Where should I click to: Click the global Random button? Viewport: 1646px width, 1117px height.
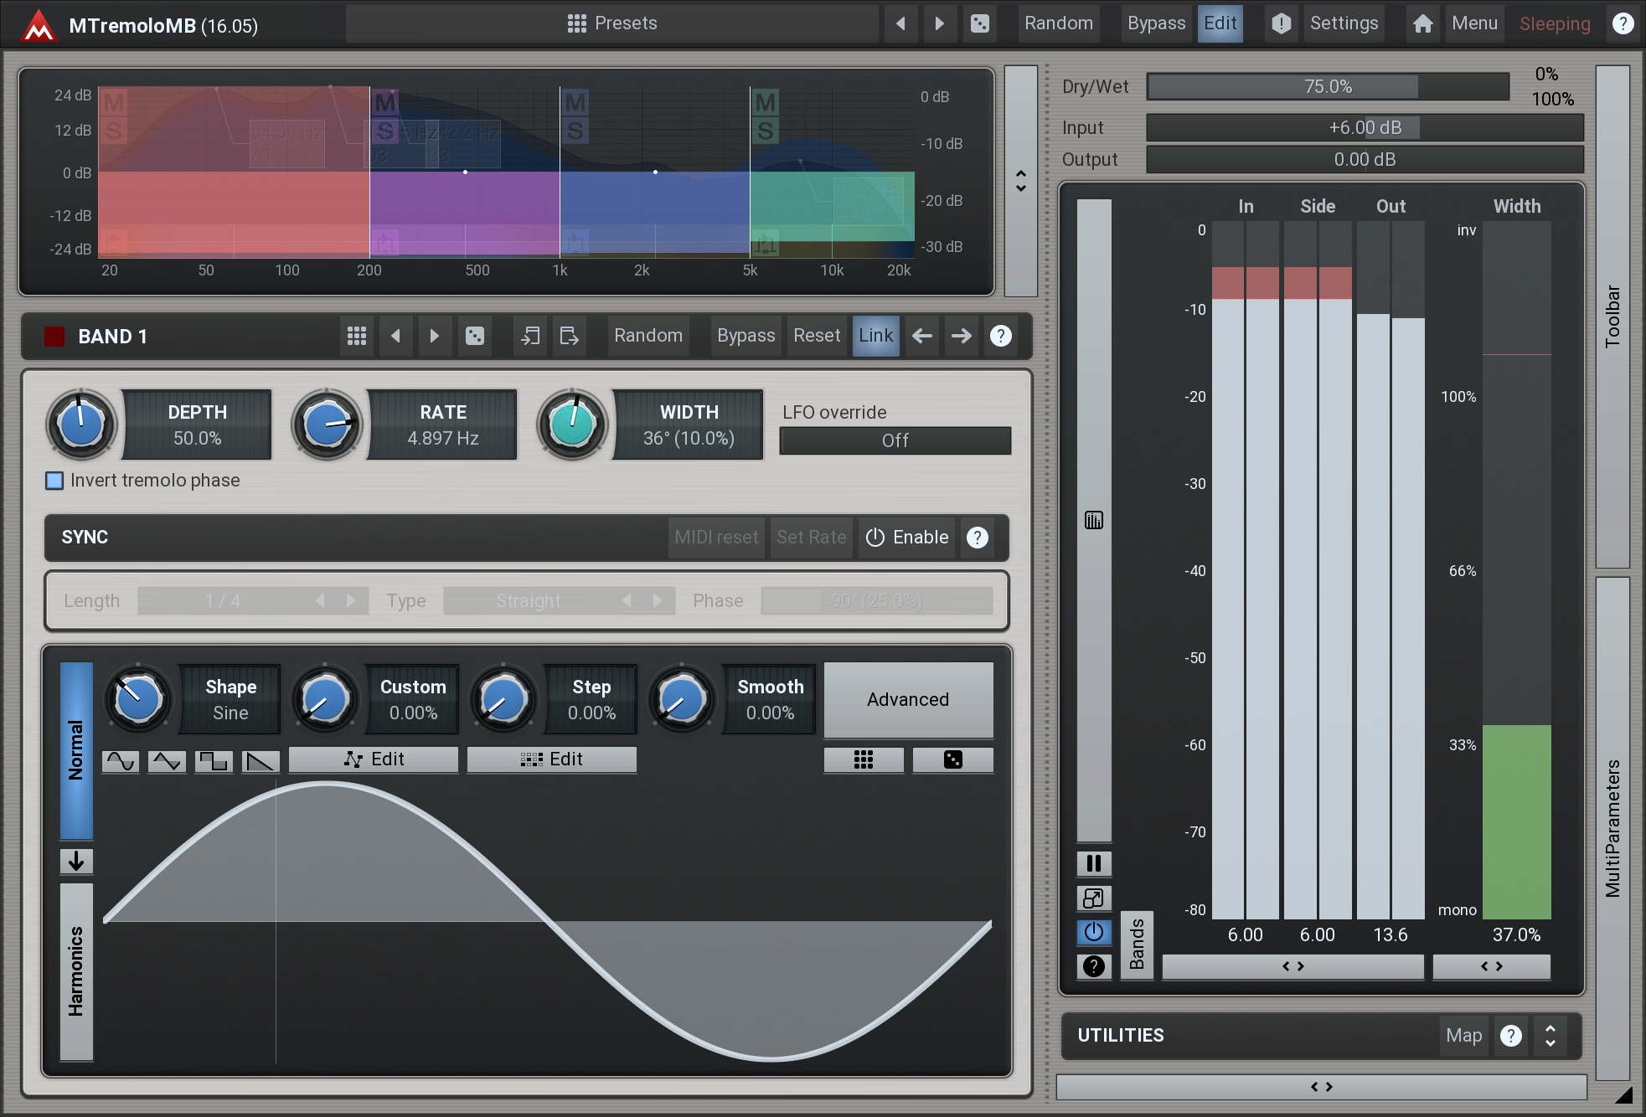pos(1058,23)
